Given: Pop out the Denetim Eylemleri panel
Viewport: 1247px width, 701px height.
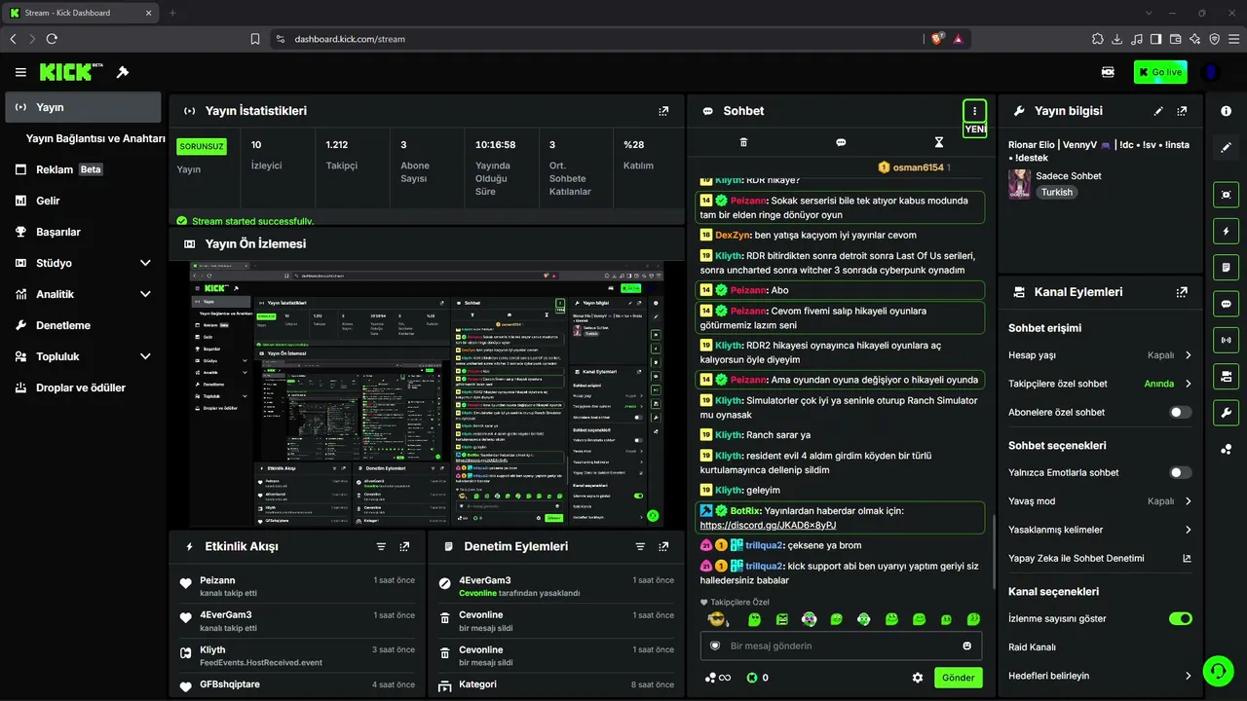Looking at the screenshot, I should tap(663, 547).
